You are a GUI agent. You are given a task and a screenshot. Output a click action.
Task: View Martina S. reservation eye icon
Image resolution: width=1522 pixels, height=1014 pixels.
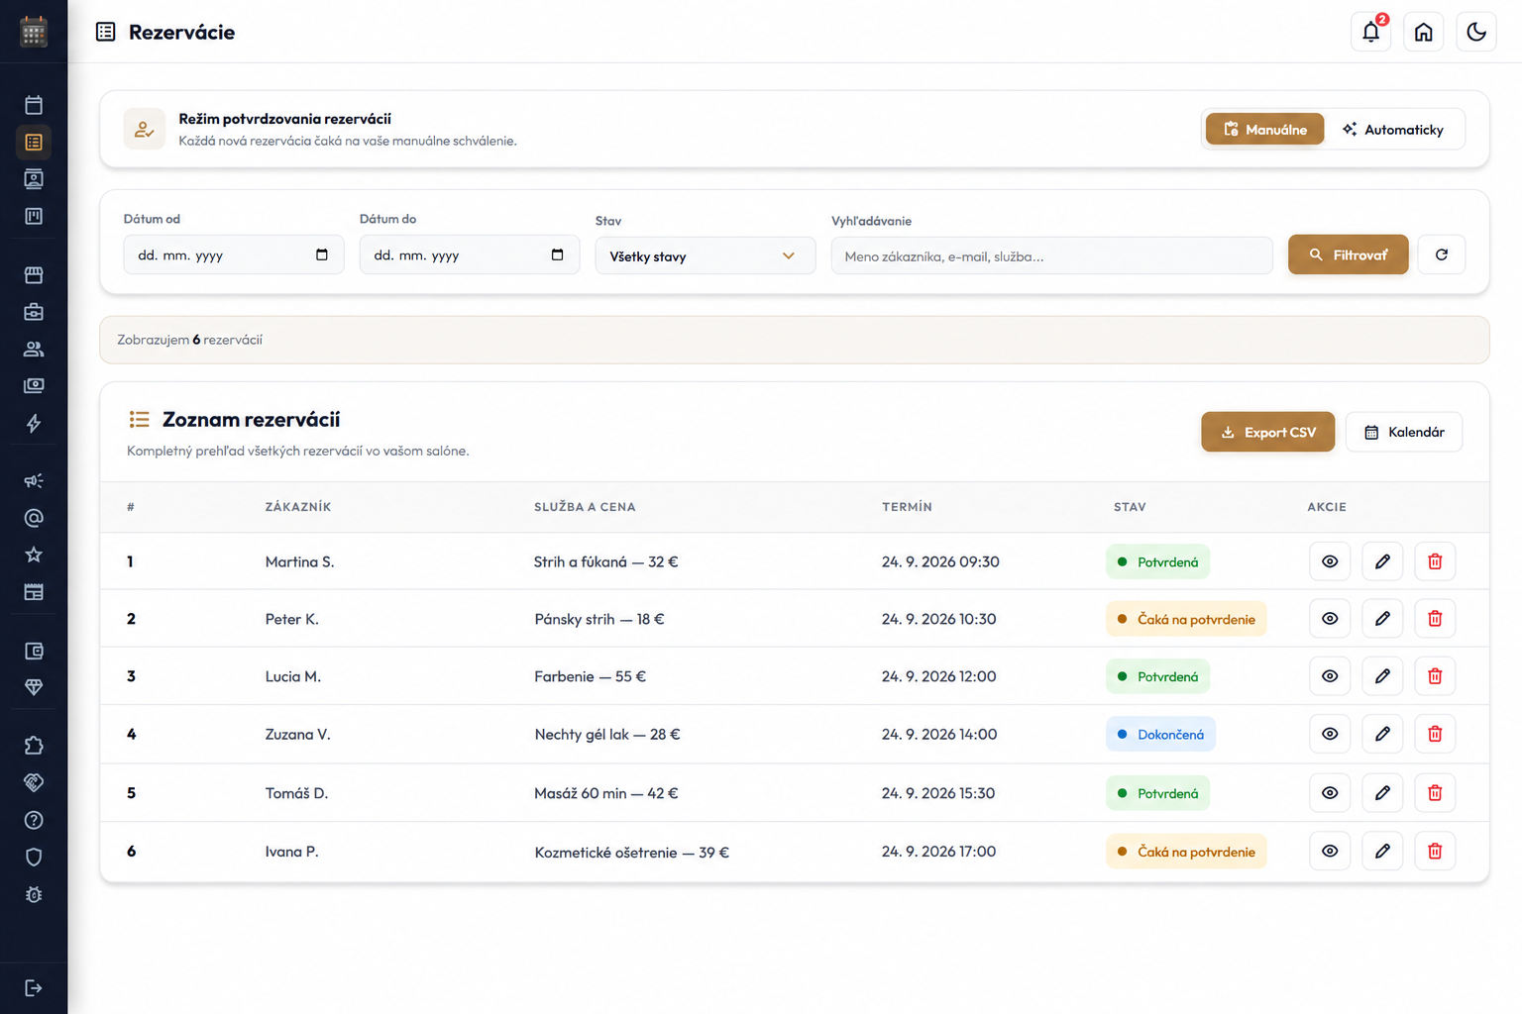pos(1330,561)
